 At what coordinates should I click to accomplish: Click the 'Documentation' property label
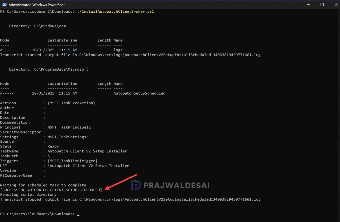click(15, 122)
